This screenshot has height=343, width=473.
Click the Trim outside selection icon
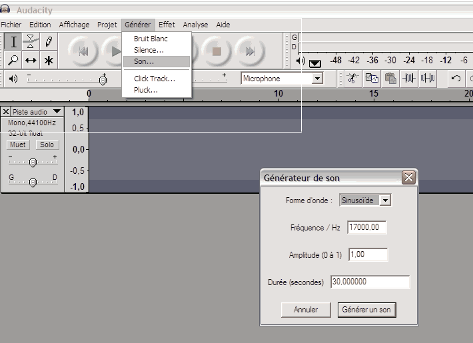409,79
